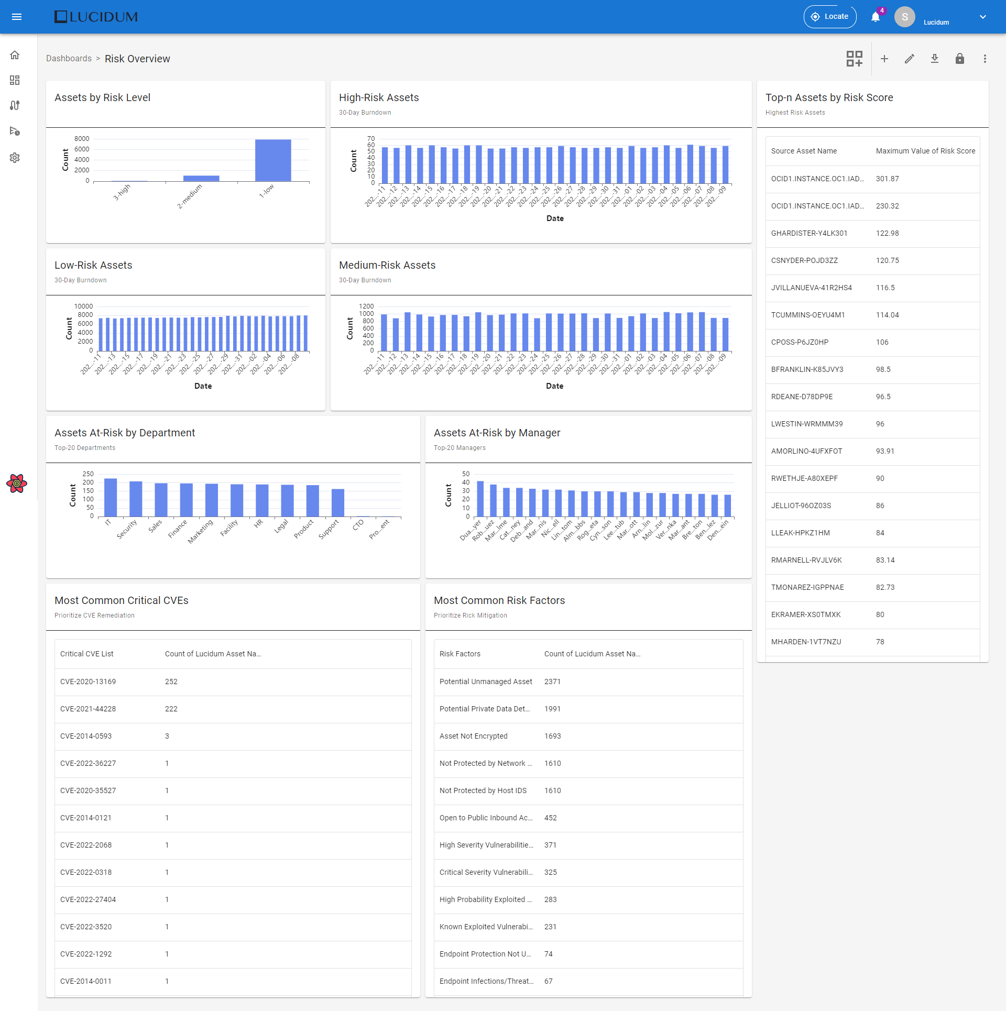The height and width of the screenshot is (1011, 1006).
Task: Select CPOSS-P6JZ0HP asset row
Action: [x=872, y=343]
